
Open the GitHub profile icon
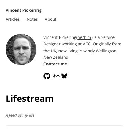tap(47, 76)
